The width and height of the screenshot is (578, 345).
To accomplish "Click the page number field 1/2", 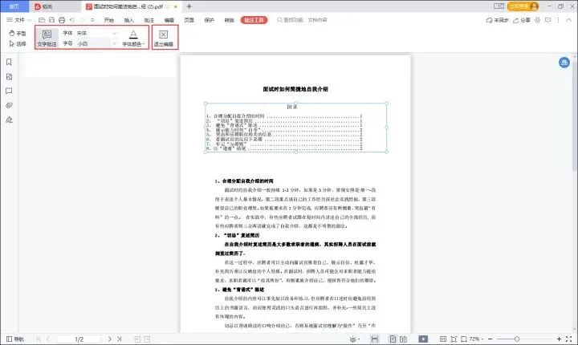I will click(x=79, y=339).
